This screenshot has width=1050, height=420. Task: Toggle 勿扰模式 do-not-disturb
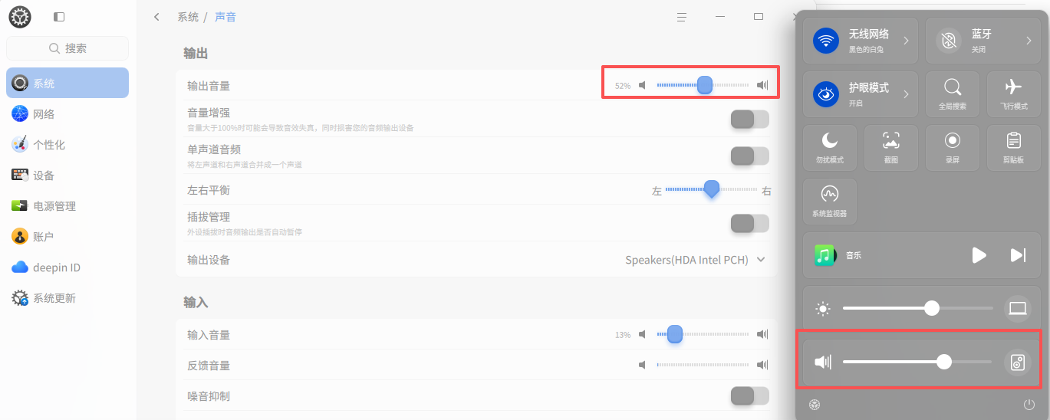(x=830, y=148)
